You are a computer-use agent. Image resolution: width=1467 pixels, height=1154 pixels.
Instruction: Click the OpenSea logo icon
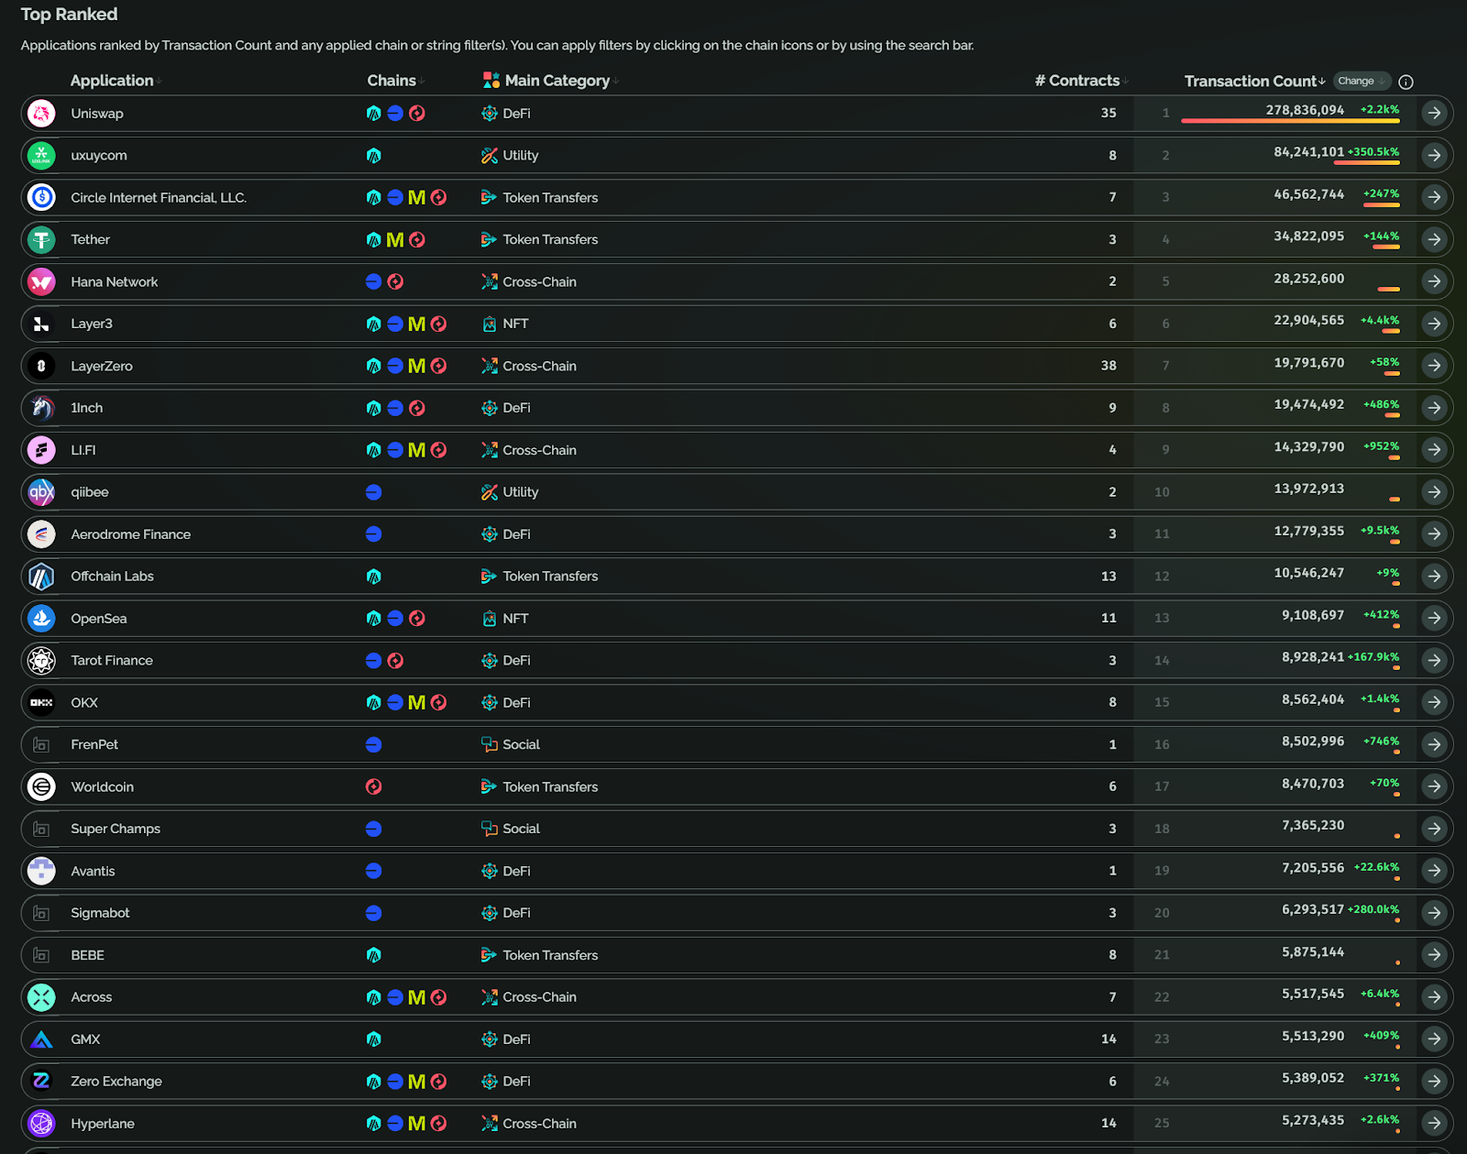point(41,619)
